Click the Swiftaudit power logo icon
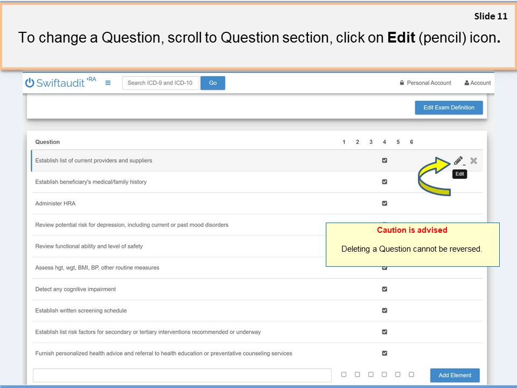Viewport: 517px width, 388px height. tap(30, 83)
